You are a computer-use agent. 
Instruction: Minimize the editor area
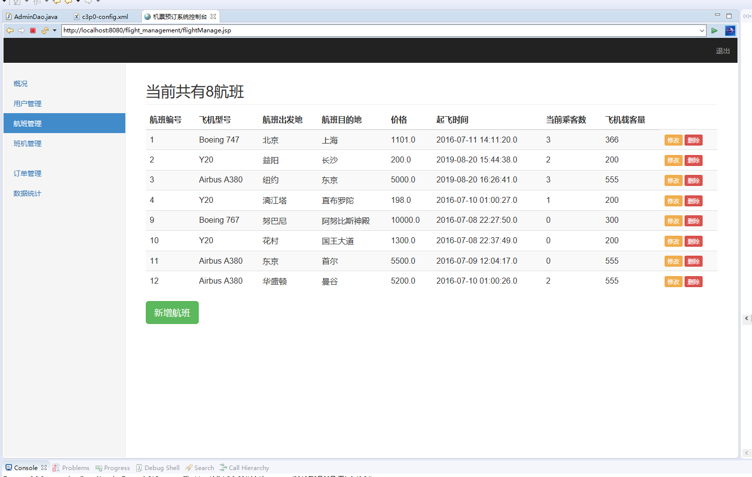[x=718, y=15]
